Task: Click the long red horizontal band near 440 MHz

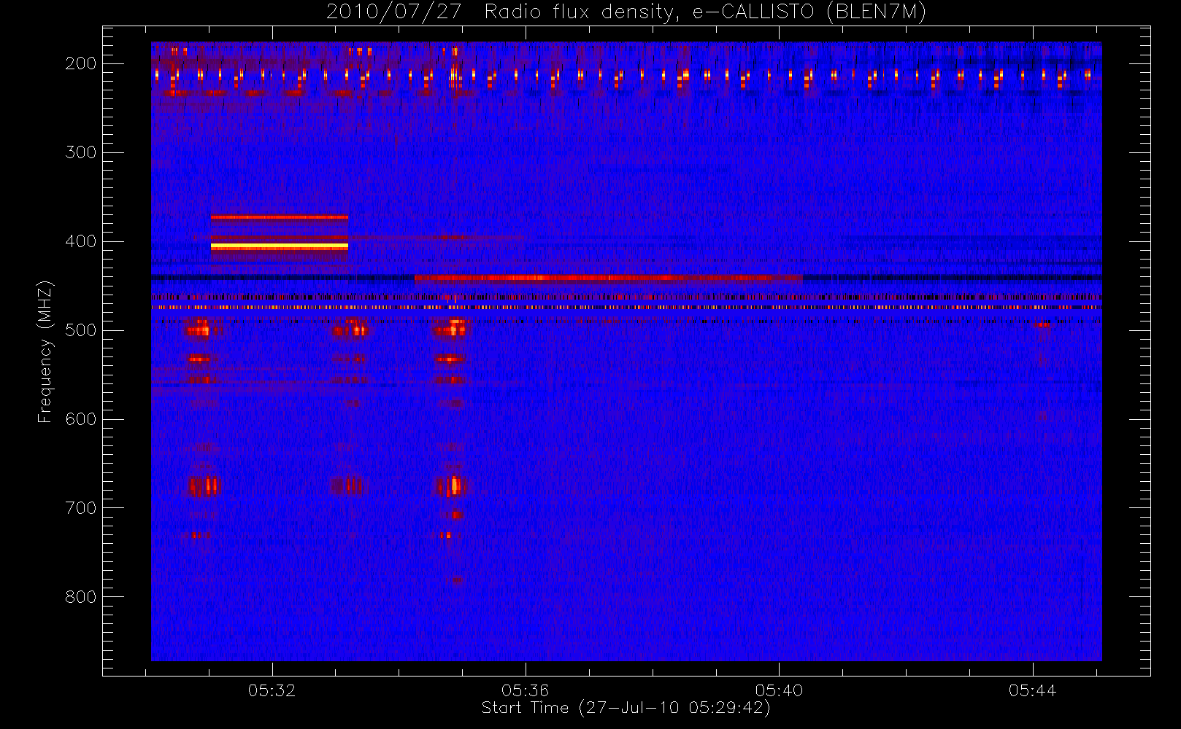Action: (608, 278)
